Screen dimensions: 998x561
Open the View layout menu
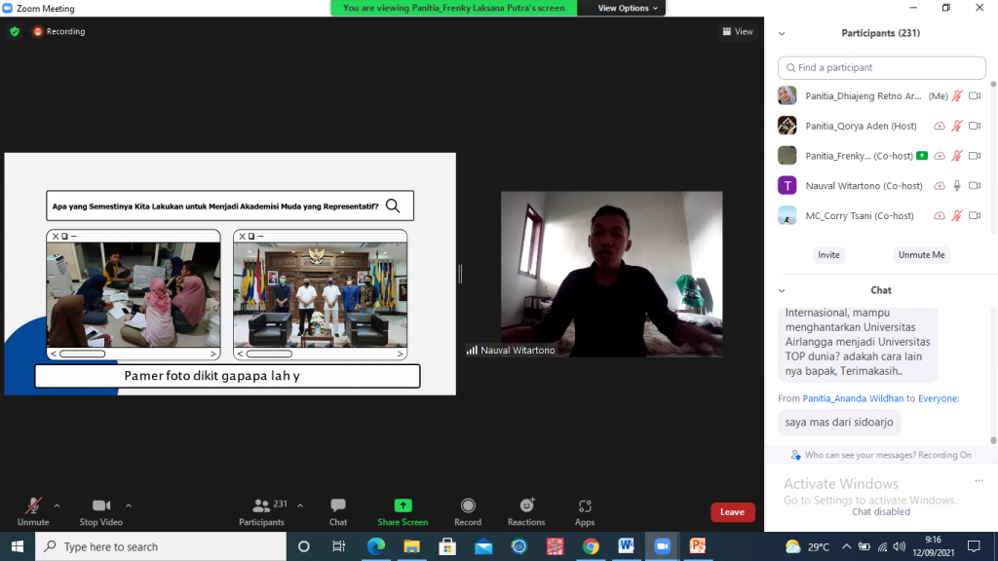click(x=738, y=31)
